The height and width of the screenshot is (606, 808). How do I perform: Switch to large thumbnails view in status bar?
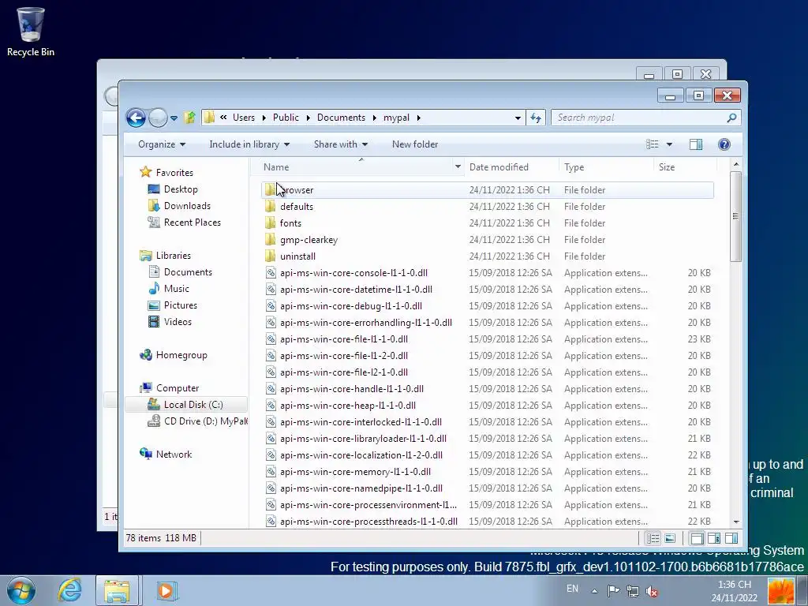point(670,538)
